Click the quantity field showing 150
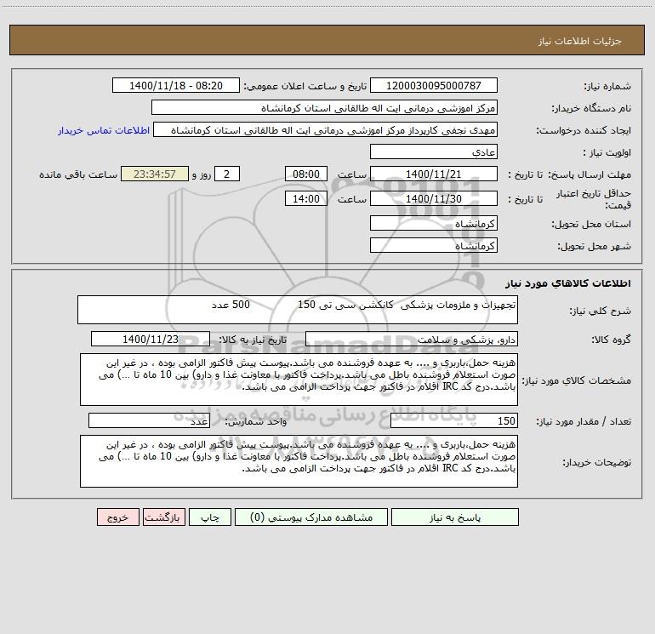The width and height of the screenshot is (655, 634). 454,421
